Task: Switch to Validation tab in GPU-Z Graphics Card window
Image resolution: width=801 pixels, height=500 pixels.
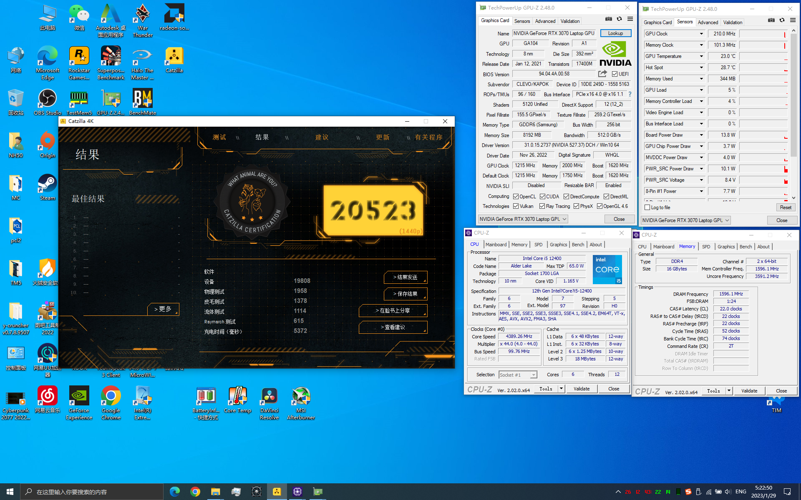Action: click(x=570, y=21)
